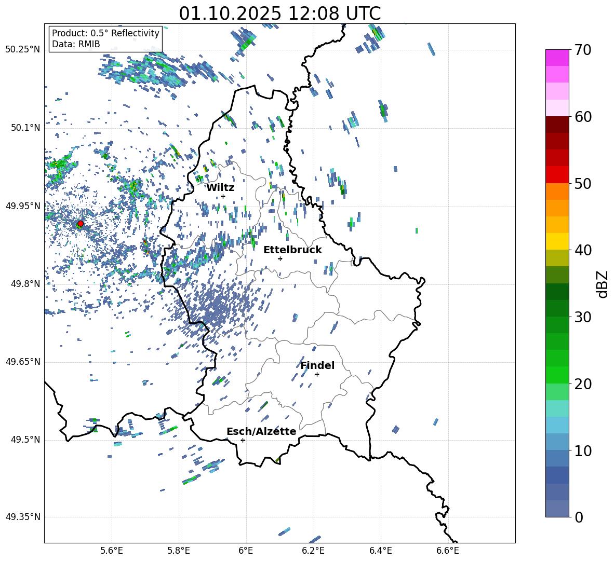Viewport: 615px width, 561px height.
Task: Click the Esch/Alzette station cross marker
Action: click(243, 440)
